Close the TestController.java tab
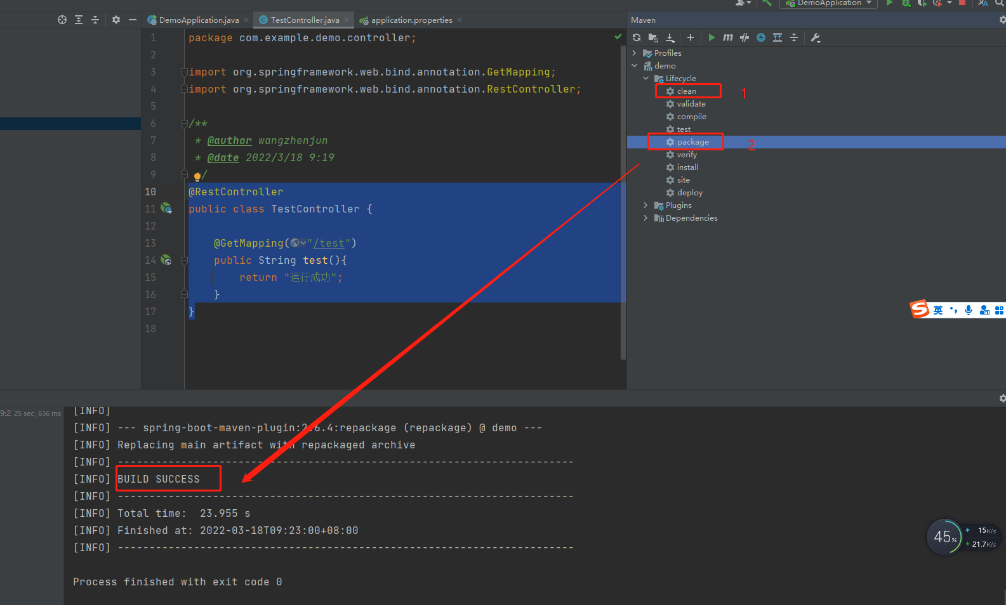 [347, 20]
